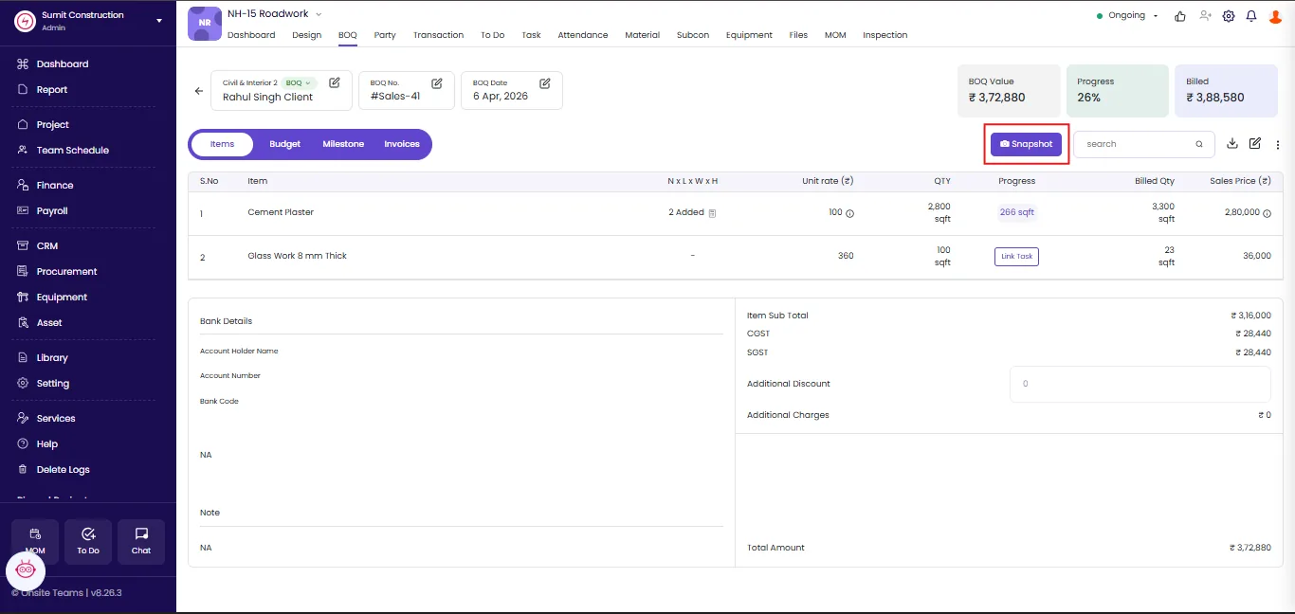This screenshot has height=614, width=1295.
Task: Open the Attendance tab
Action: 583,35
